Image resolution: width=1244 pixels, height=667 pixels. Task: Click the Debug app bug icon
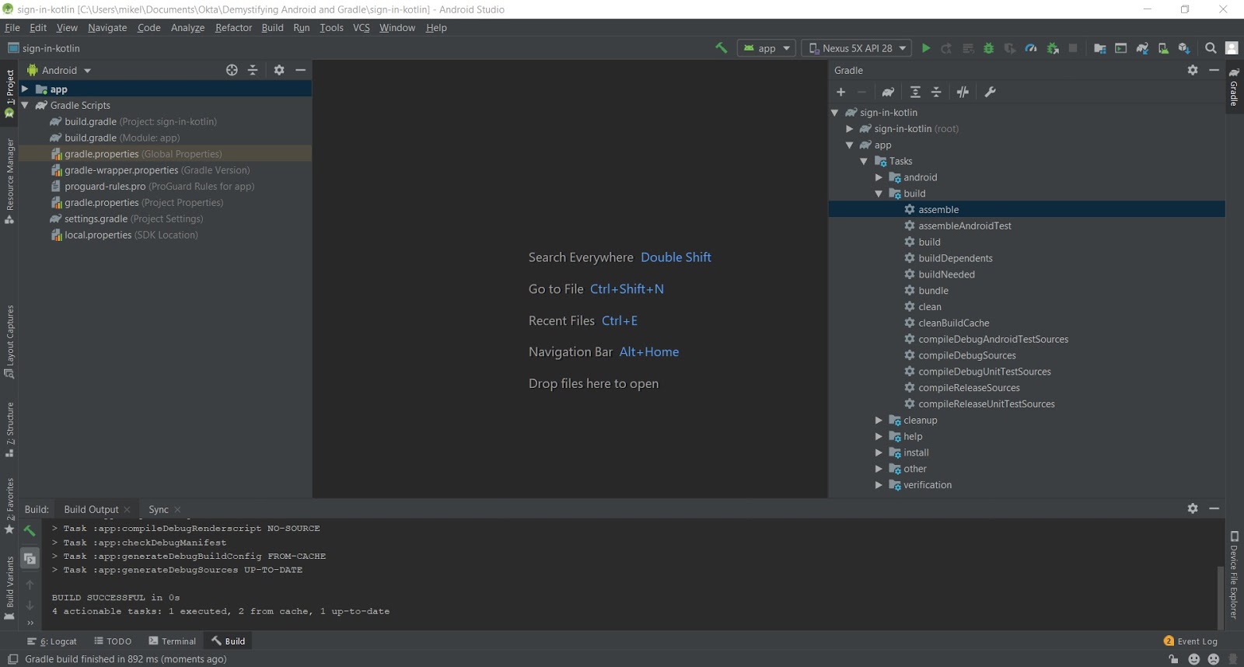tap(989, 48)
